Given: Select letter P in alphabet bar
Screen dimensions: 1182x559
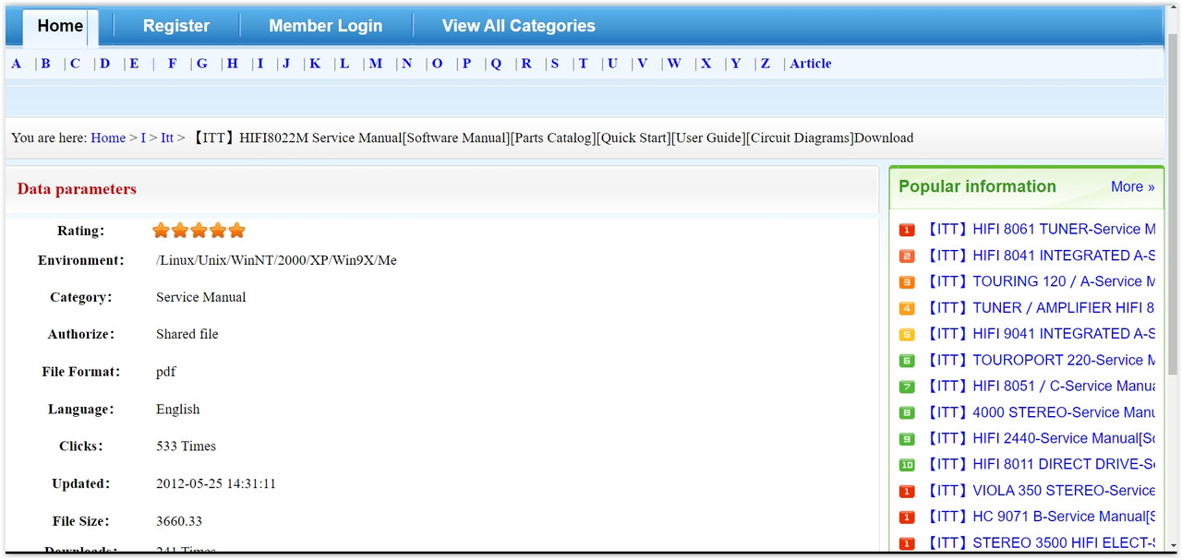Looking at the screenshot, I should [x=466, y=64].
